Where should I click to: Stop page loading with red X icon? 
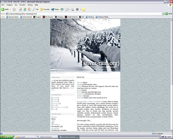tap(20, 10)
